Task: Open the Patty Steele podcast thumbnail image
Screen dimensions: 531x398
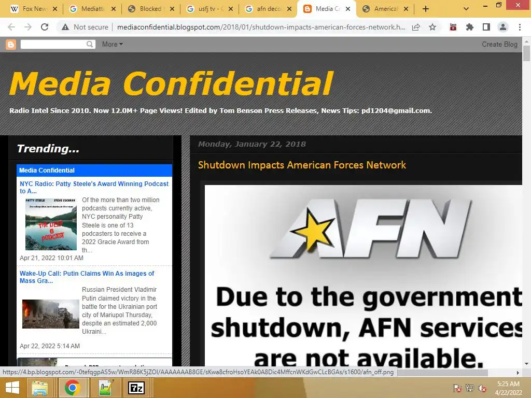Action: point(51,224)
